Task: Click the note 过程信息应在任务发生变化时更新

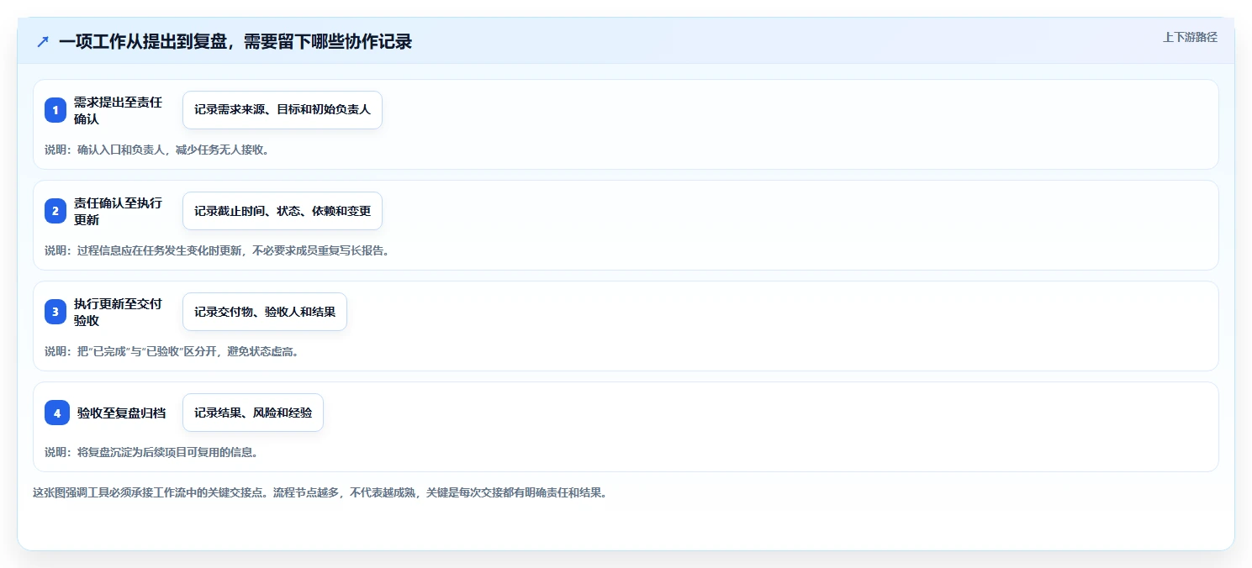Action: pos(159,250)
